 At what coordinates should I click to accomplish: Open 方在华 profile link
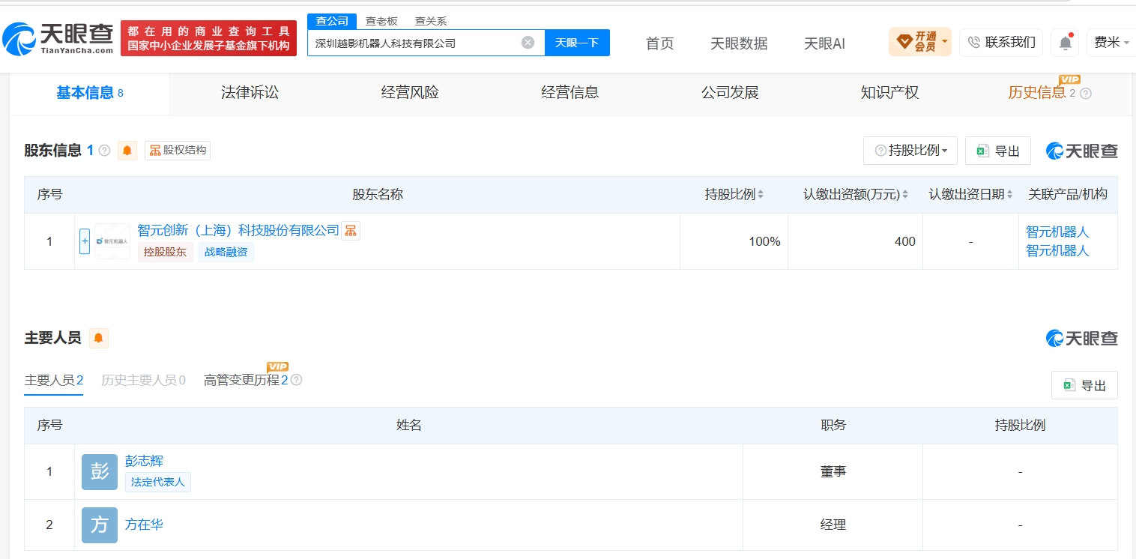point(144,525)
